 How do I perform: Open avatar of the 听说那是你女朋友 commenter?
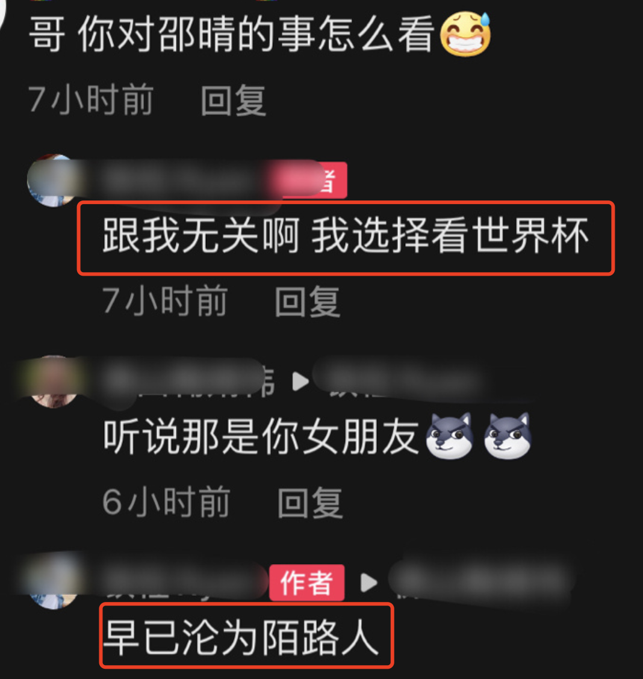click(x=53, y=382)
